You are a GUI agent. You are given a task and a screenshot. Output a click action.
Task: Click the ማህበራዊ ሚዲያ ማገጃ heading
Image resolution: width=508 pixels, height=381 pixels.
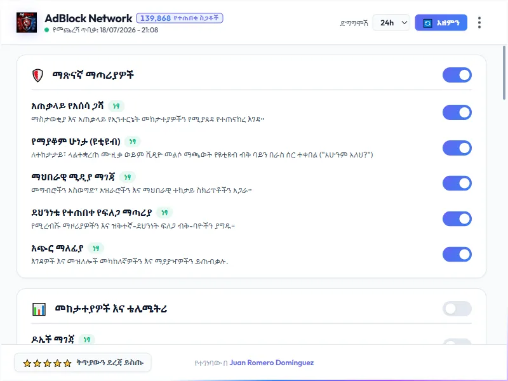73,177
